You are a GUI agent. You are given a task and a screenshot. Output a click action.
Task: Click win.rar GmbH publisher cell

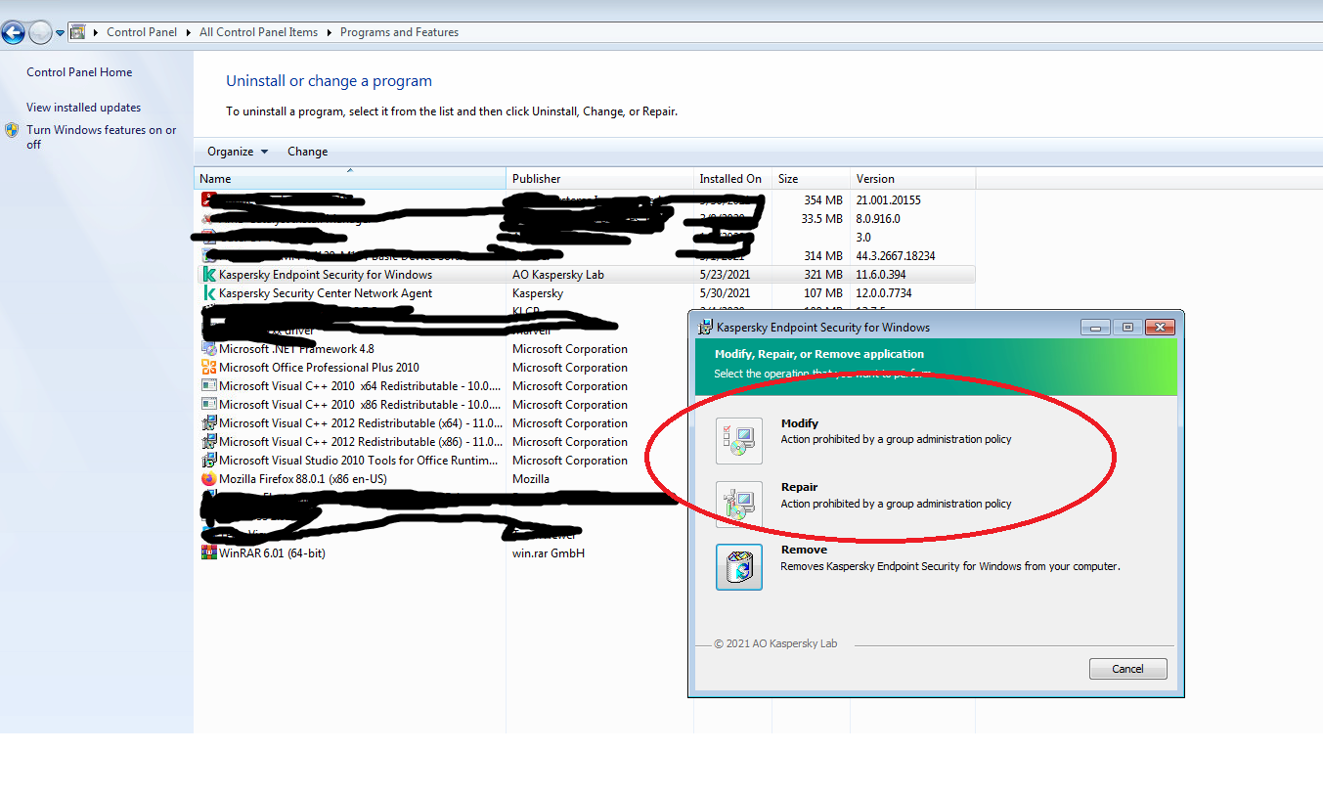549,553
